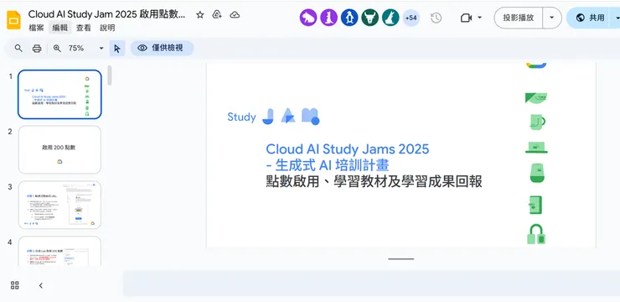Viewport: 620px width, 302px height.
Task: Click the speaker notes divider handle
Action: click(401, 259)
